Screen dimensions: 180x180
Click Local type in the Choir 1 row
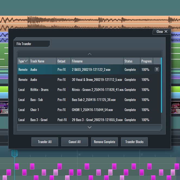click(21, 110)
